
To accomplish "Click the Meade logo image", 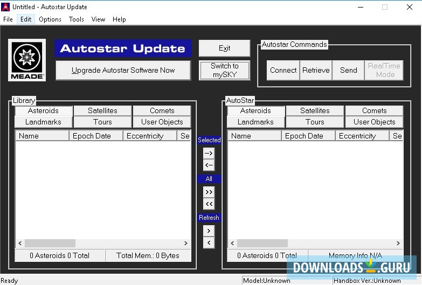I will click(27, 60).
